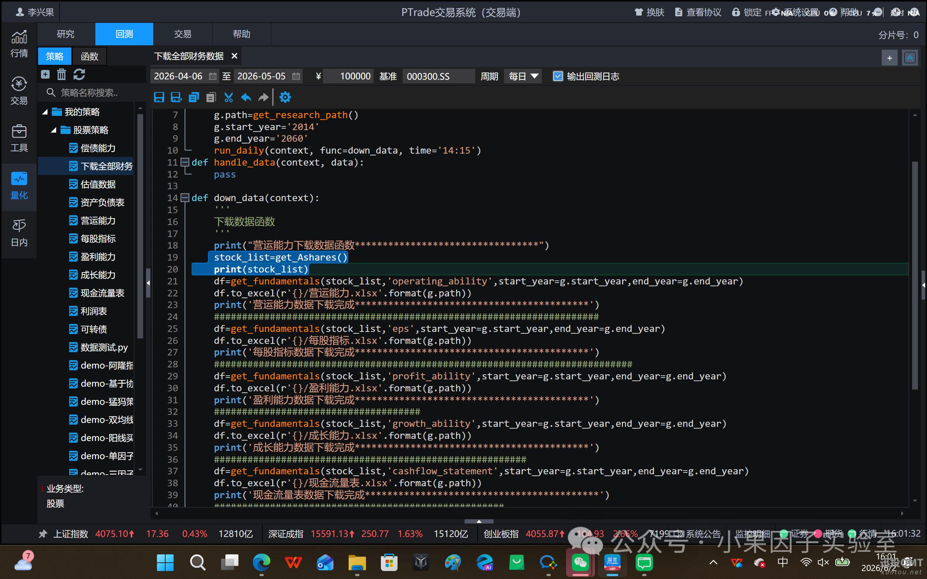Click the paste toolbar icon
927x579 pixels.
(211, 97)
